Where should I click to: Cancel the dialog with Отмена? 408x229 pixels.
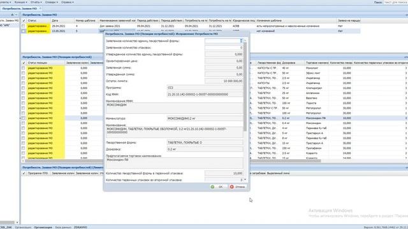tap(237, 186)
